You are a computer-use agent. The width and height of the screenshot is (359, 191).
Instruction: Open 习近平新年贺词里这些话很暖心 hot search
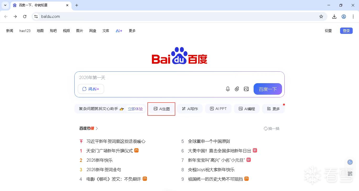point(116,141)
